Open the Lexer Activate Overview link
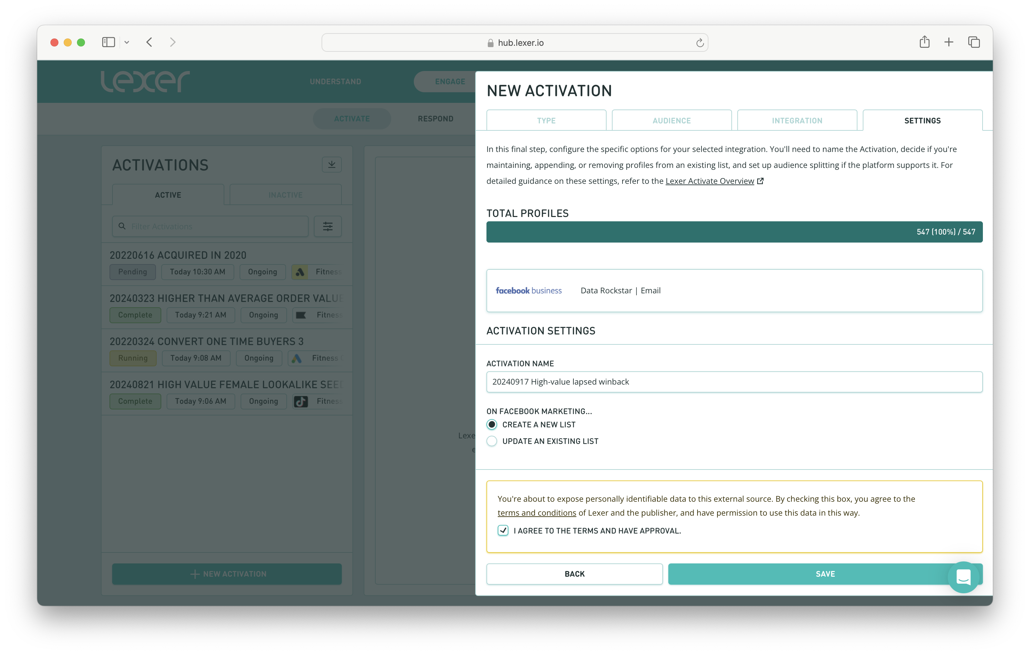The height and width of the screenshot is (655, 1030). (710, 181)
